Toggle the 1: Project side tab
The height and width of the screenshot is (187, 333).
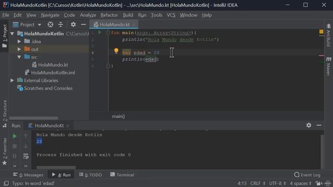5,36
